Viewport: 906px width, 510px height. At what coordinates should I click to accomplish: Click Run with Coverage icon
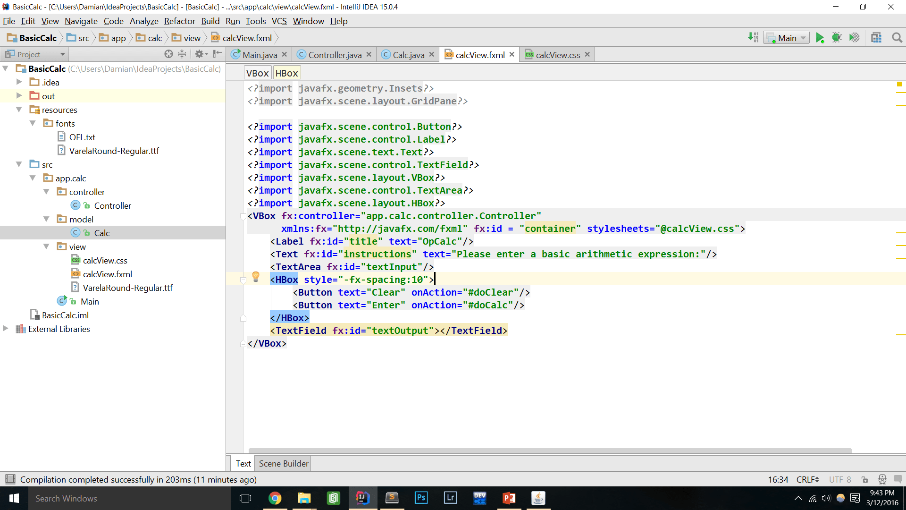pyautogui.click(x=854, y=38)
